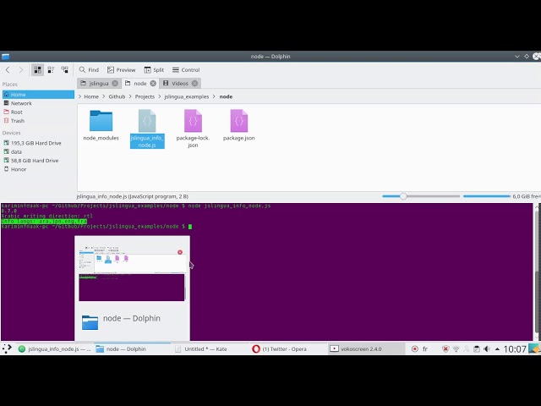Switch to vokoscreen 2.4.0 taskbar entry

(x=366, y=349)
